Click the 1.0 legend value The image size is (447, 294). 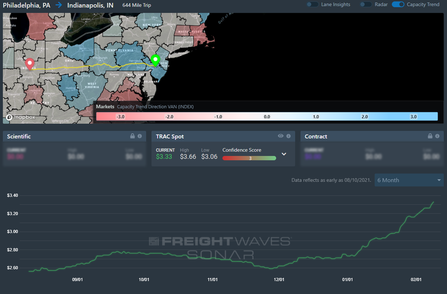pyautogui.click(x=316, y=117)
